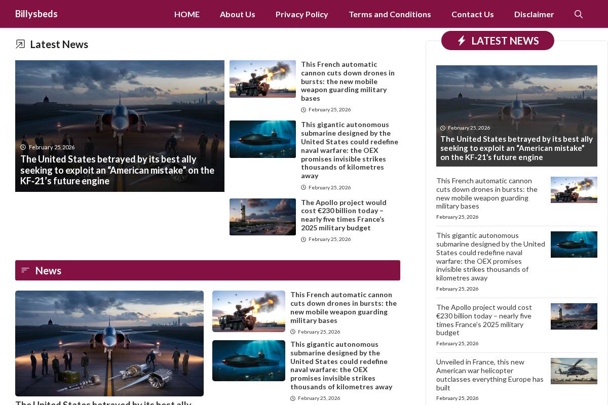Click the clock icon on the KF-21 article date
This screenshot has width=608, height=405.
pos(23,147)
